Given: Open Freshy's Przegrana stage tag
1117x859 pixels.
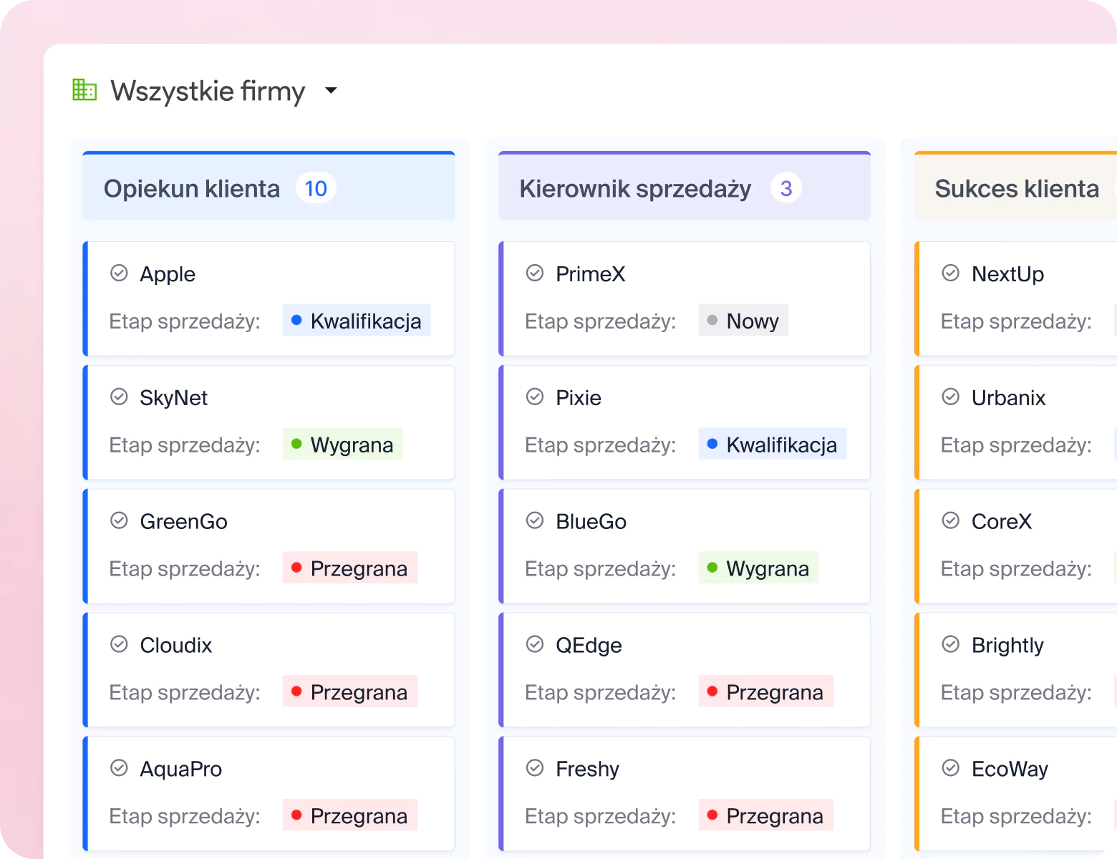Looking at the screenshot, I should (766, 816).
